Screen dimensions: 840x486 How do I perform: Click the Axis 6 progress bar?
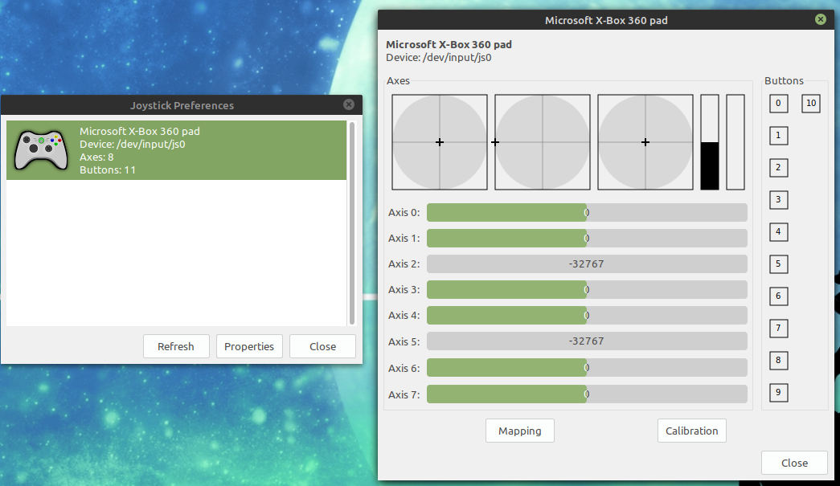(x=587, y=368)
